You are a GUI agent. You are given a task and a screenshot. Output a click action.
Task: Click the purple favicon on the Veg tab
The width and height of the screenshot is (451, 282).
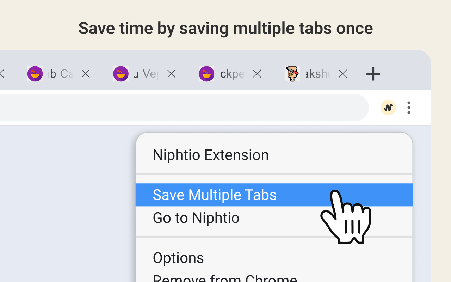[121, 74]
